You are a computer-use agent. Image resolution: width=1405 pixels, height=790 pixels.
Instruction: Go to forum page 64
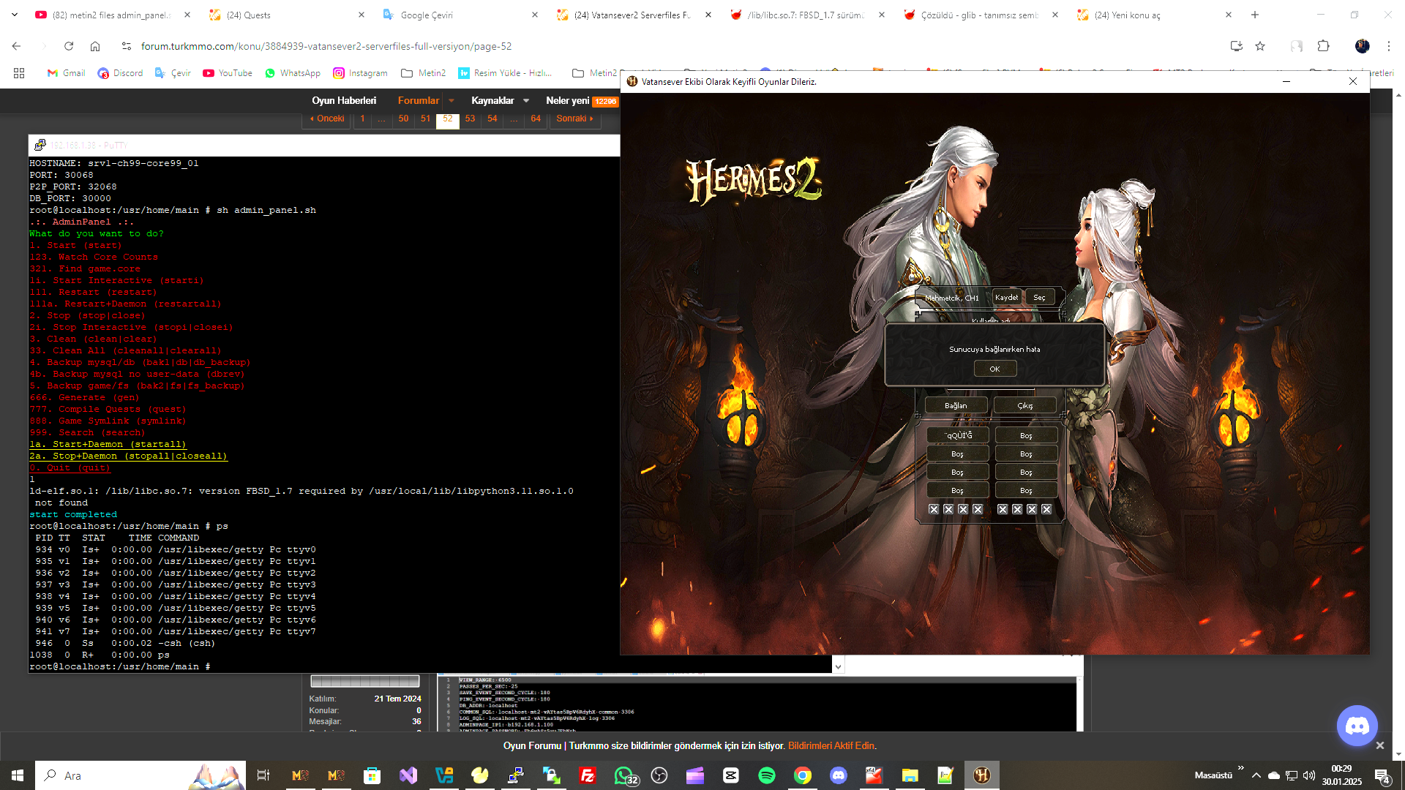[536, 118]
